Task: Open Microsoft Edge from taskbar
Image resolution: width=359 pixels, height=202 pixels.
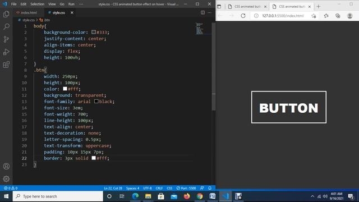Action: pos(135,196)
